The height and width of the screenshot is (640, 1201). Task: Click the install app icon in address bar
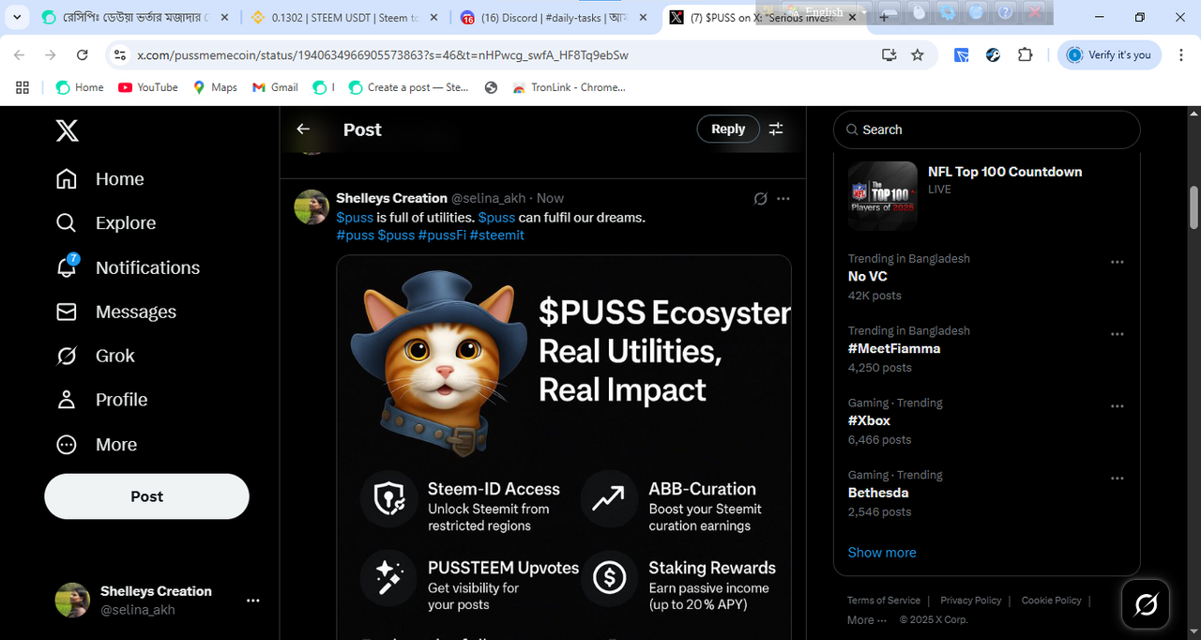point(889,55)
